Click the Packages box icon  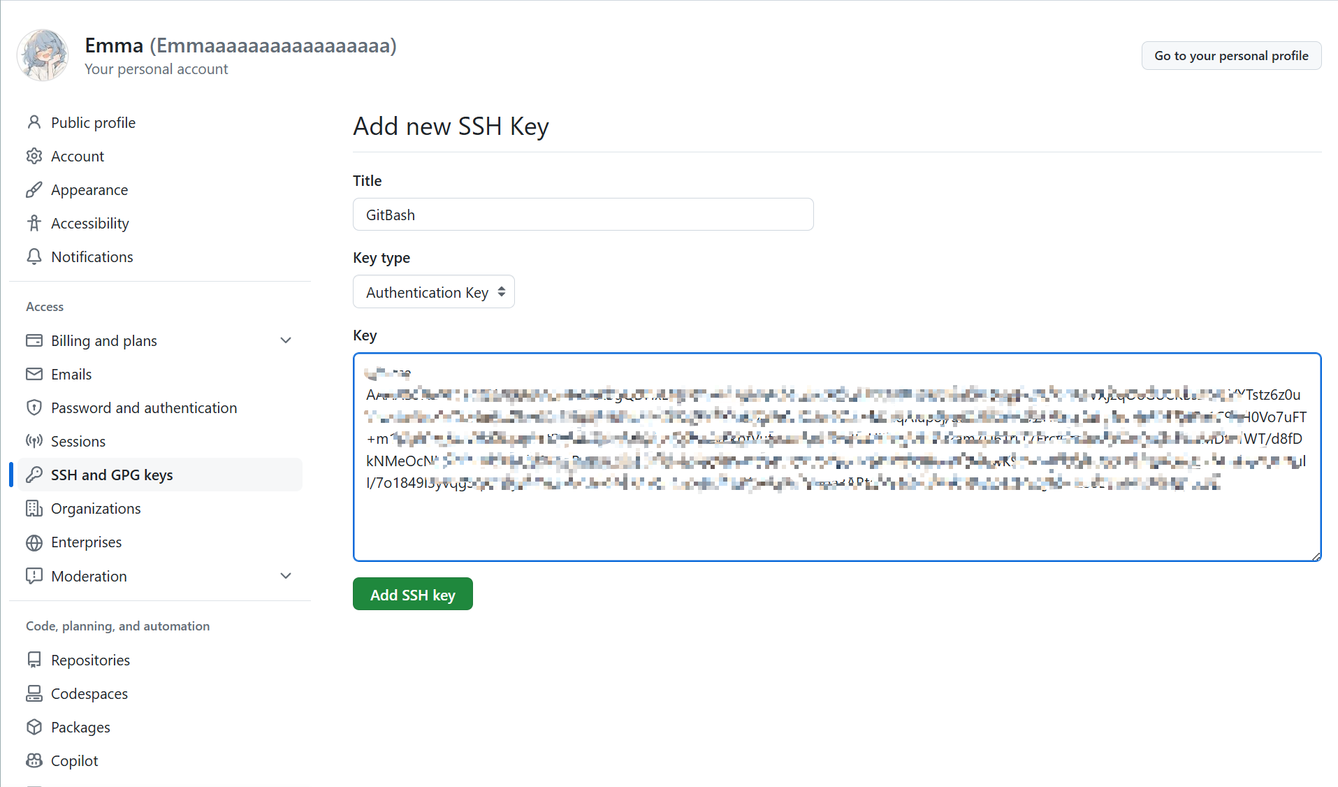[x=34, y=727]
